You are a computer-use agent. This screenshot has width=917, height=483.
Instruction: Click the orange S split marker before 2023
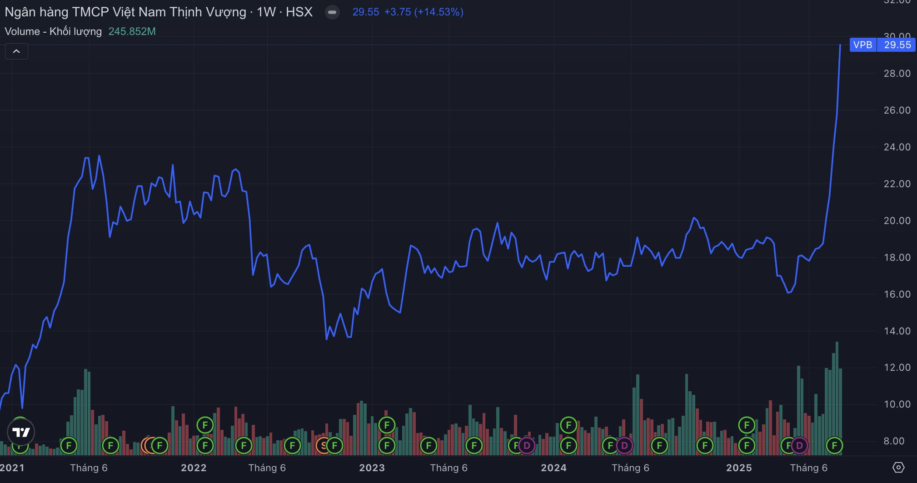pos(323,446)
